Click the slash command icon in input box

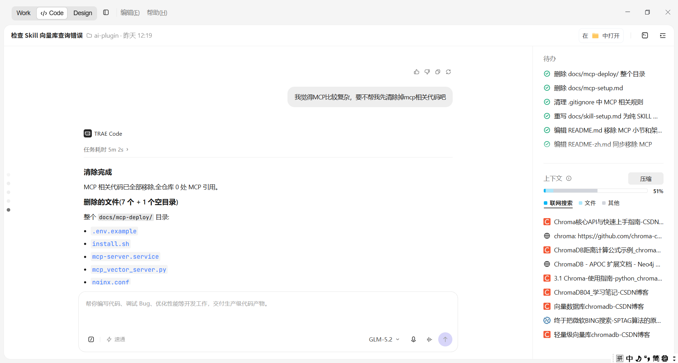91,339
